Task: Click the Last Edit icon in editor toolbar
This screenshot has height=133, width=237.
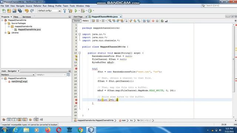Action: pyautogui.click(x=93, y=21)
